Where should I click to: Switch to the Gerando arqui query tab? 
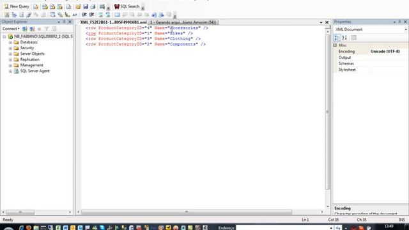coord(183,22)
